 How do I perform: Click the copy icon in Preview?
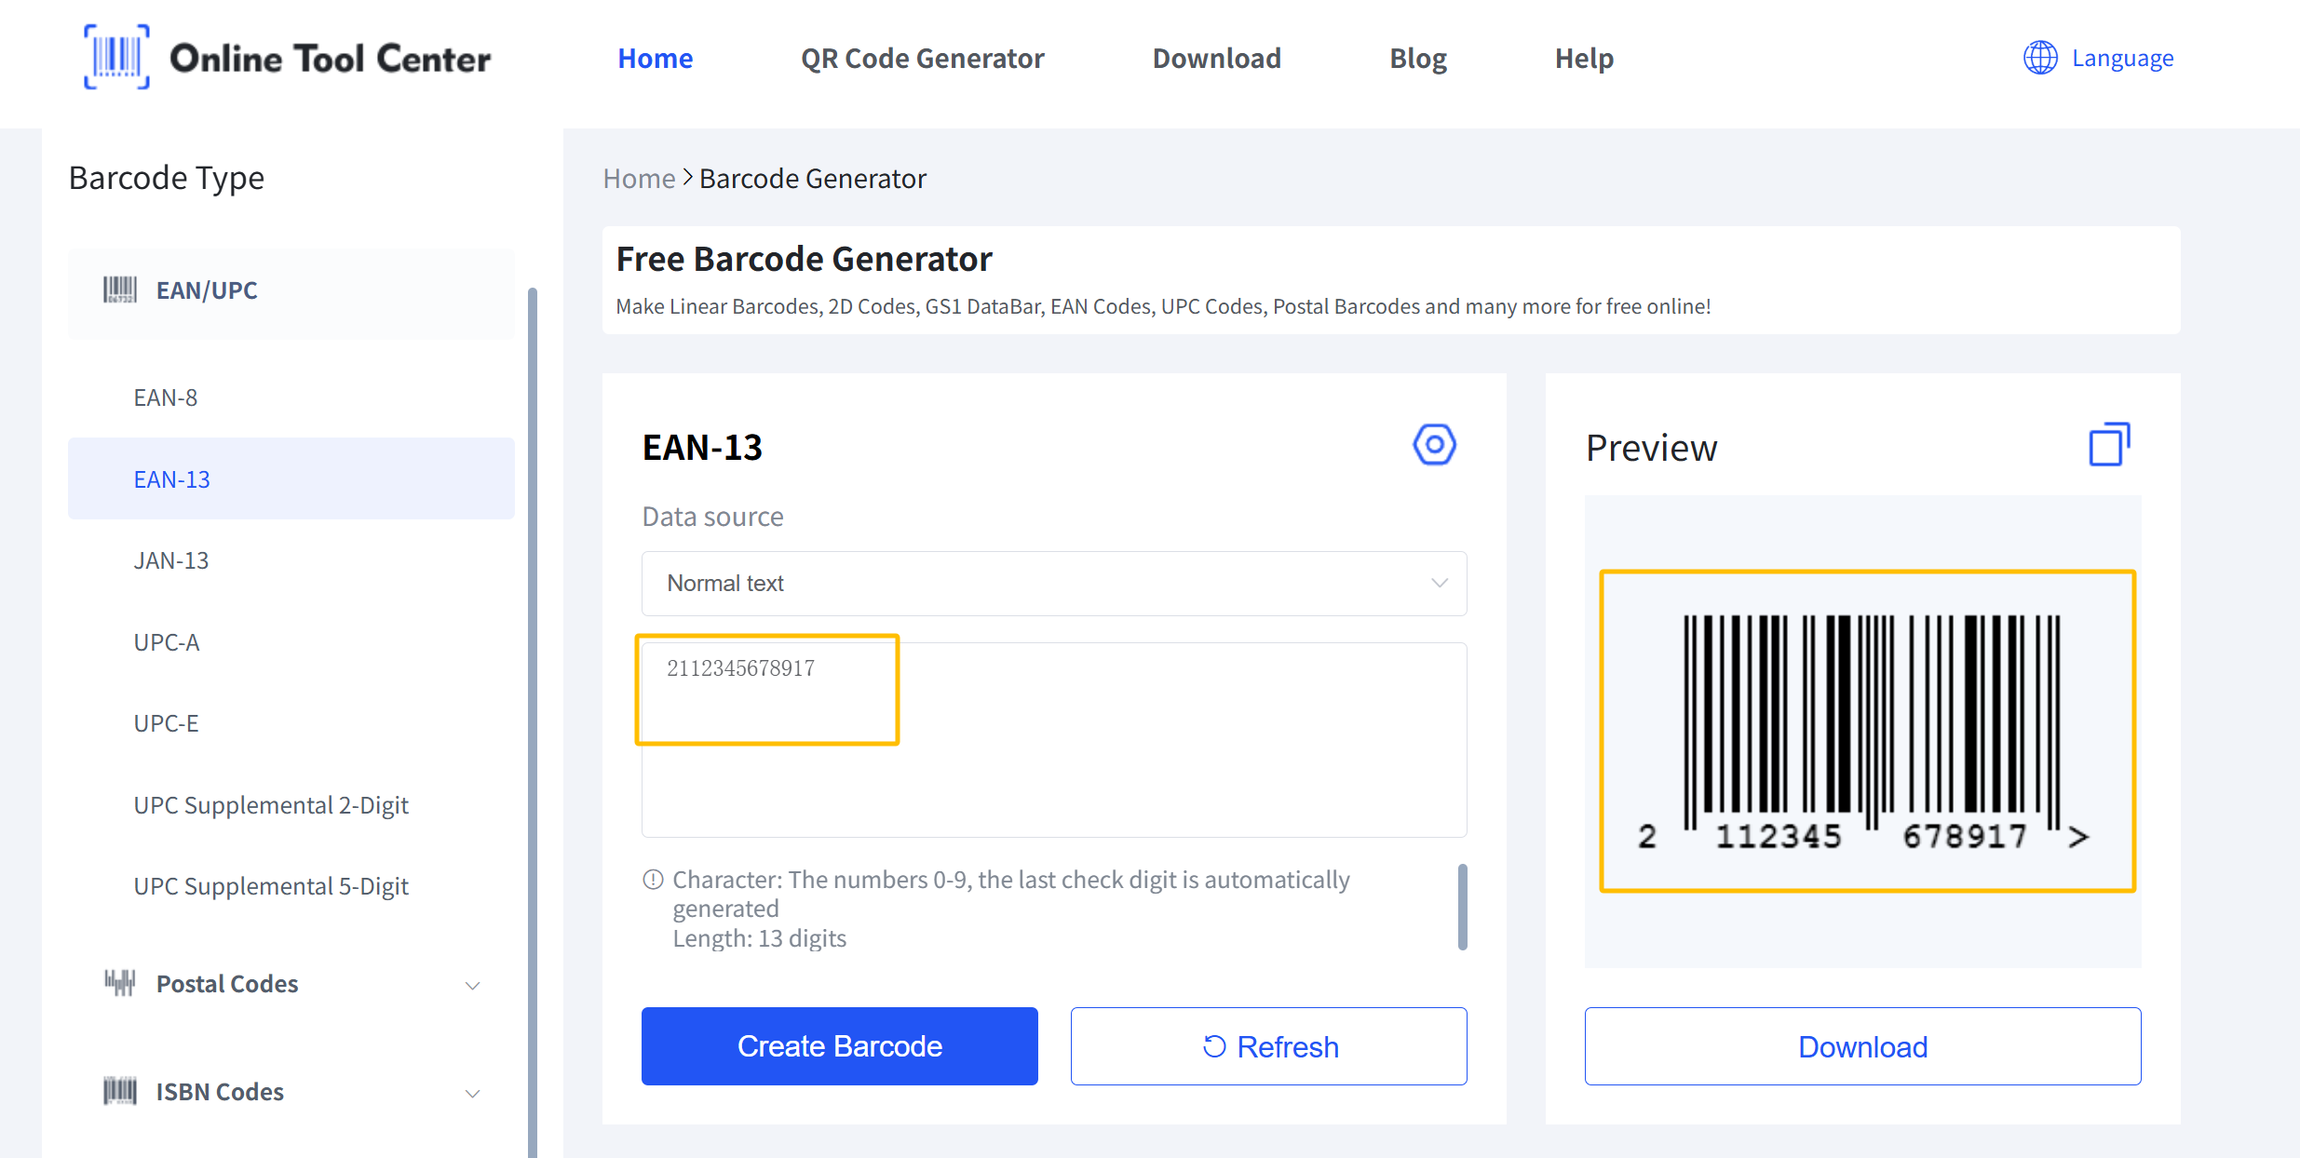[x=2109, y=445]
